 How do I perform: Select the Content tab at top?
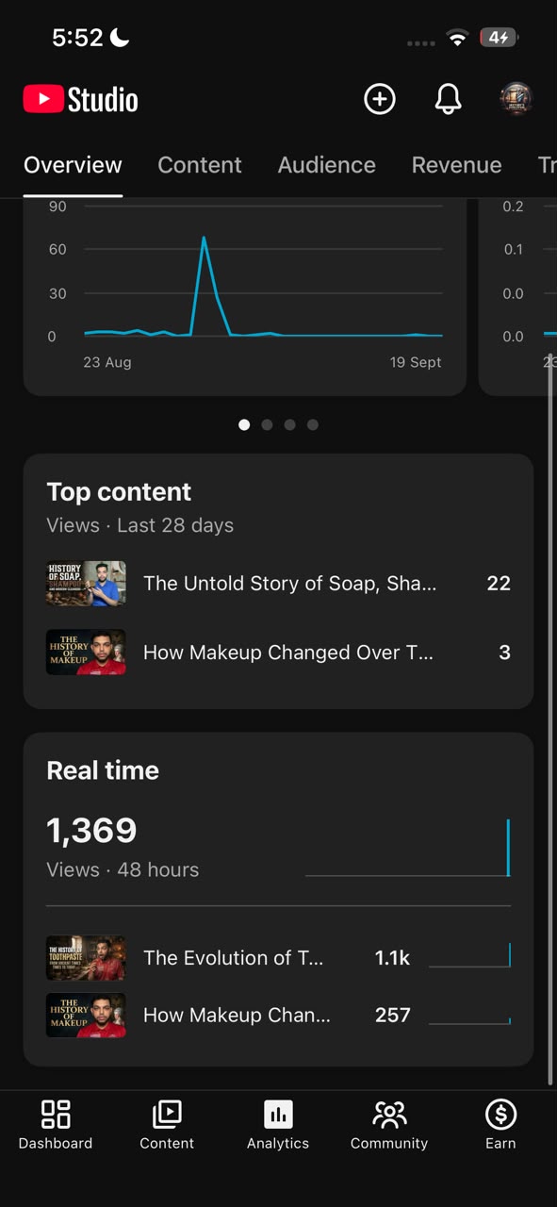(200, 165)
